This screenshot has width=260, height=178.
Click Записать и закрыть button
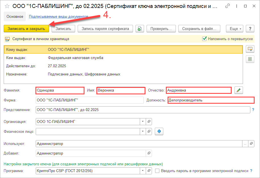click(x=26, y=29)
